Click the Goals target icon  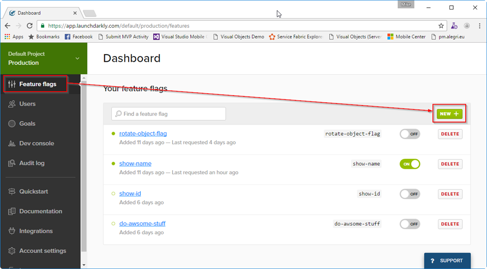coord(12,124)
